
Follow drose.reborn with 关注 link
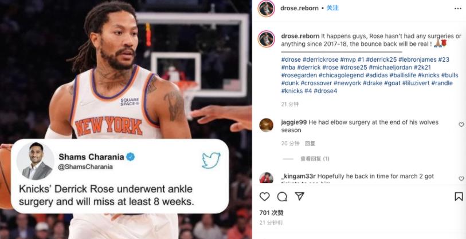tap(333, 8)
